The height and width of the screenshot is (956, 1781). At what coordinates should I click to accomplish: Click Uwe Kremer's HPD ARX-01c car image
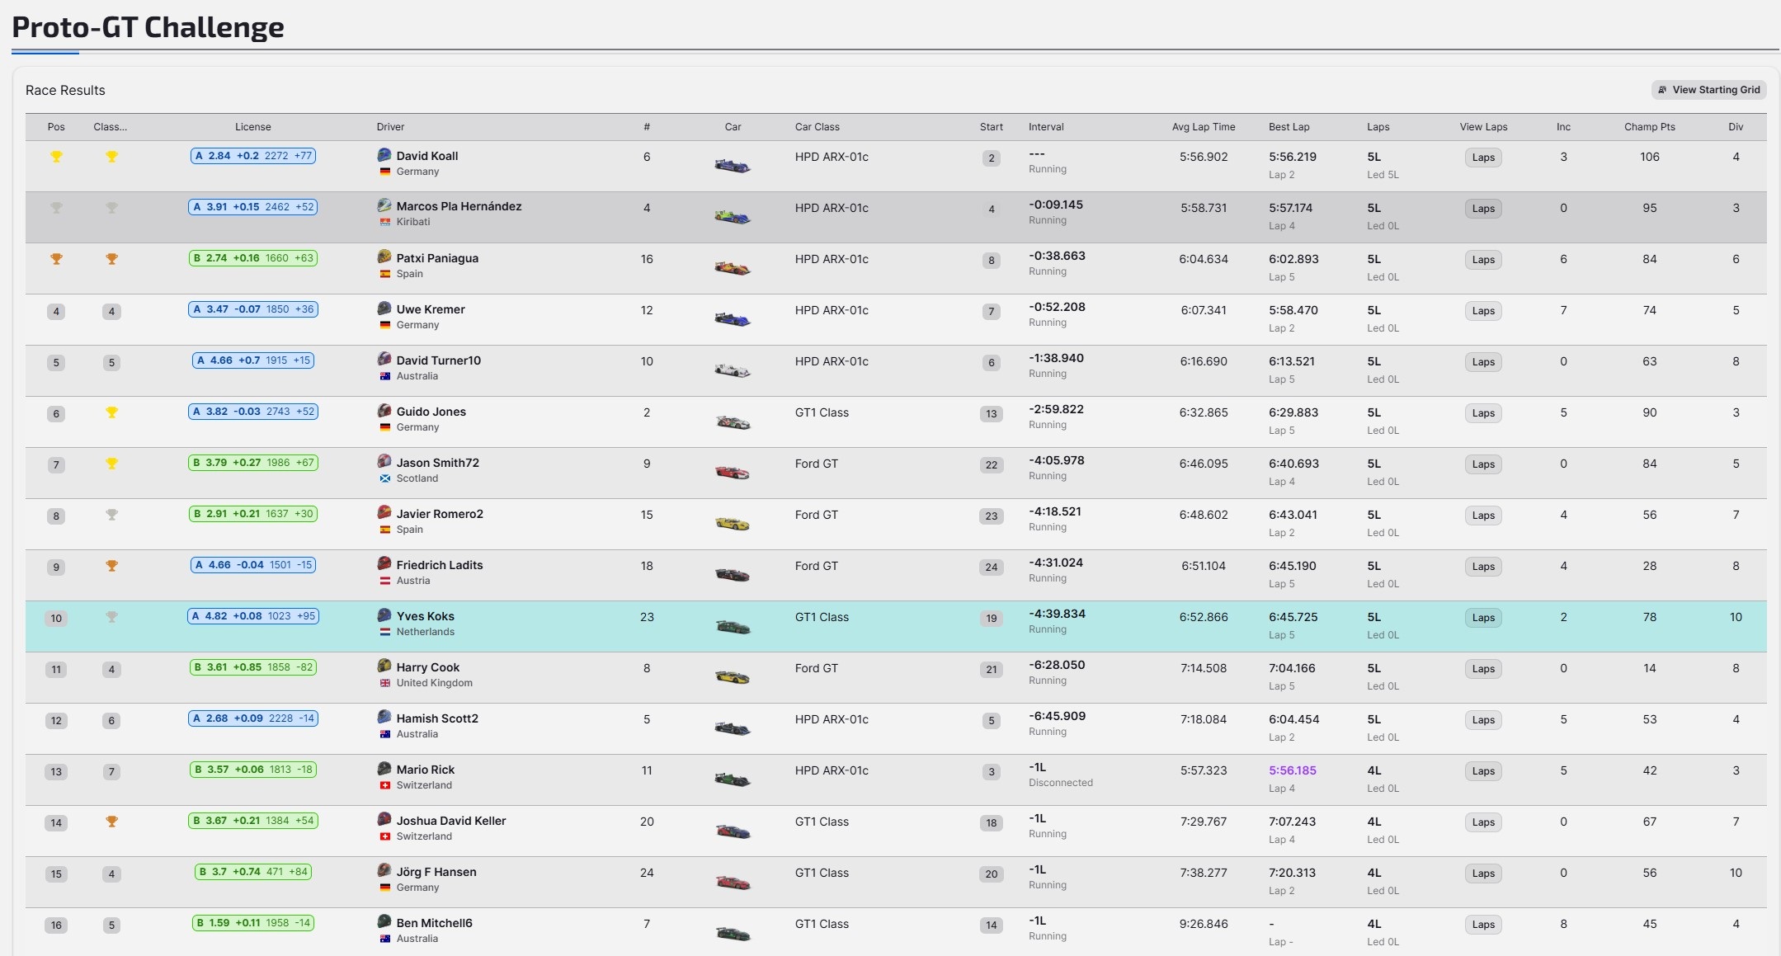point(733,318)
